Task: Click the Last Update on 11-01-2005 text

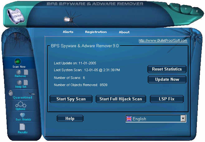Action: (x=75, y=63)
